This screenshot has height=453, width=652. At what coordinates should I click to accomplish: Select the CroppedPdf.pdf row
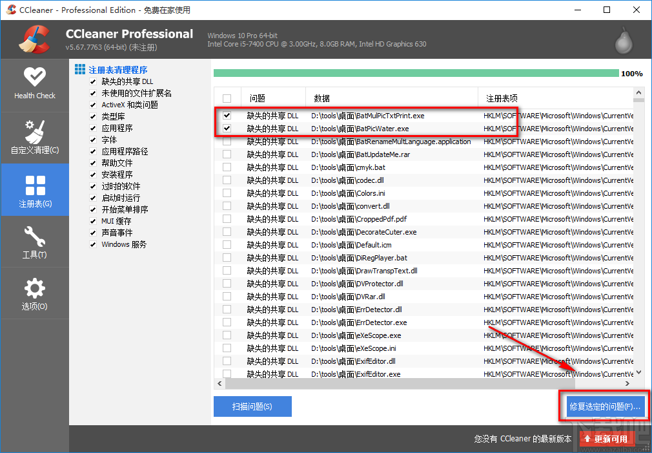423,219
